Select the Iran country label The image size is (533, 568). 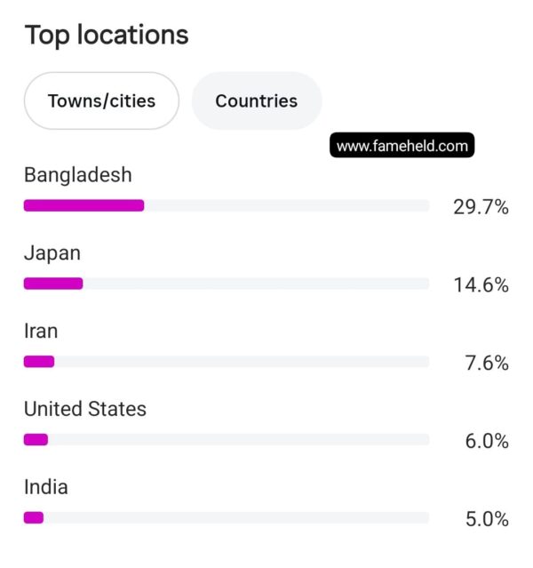pos(41,331)
